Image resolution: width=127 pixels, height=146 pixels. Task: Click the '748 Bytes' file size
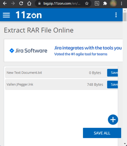click(95, 84)
